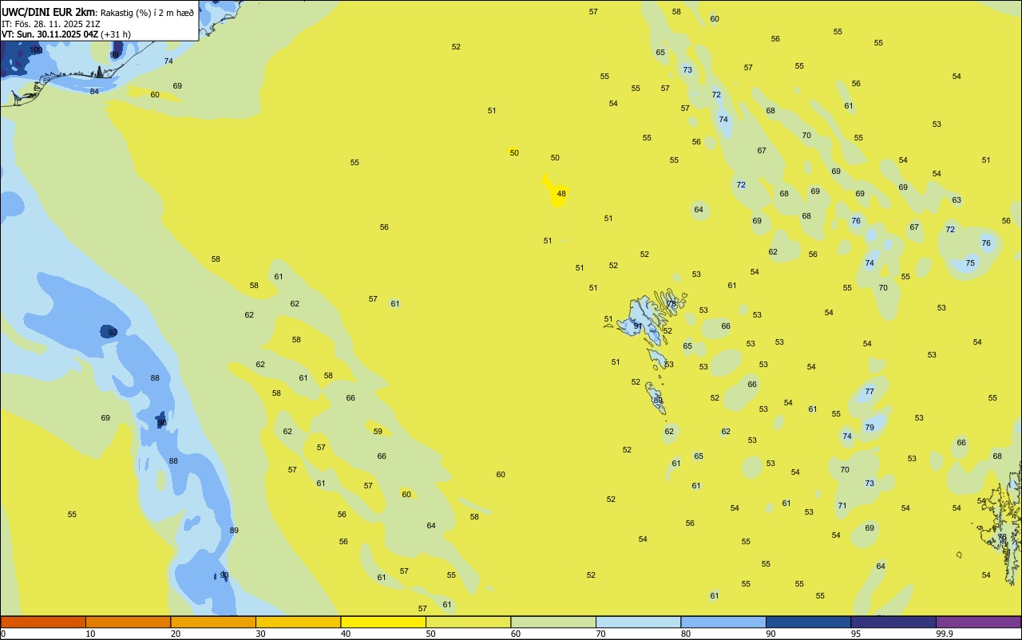
Task: Click the model title 'UWC/DINI EUR 2km'
Action: pyautogui.click(x=49, y=12)
